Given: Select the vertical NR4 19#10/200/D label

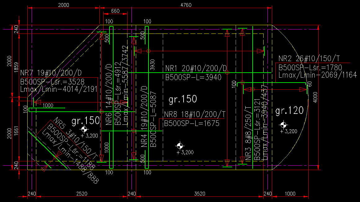Looking at the screenshot, I should click(144, 116).
